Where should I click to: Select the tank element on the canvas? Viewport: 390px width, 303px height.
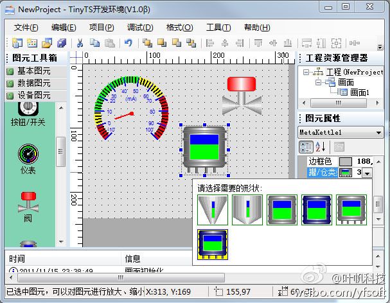coord(204,150)
